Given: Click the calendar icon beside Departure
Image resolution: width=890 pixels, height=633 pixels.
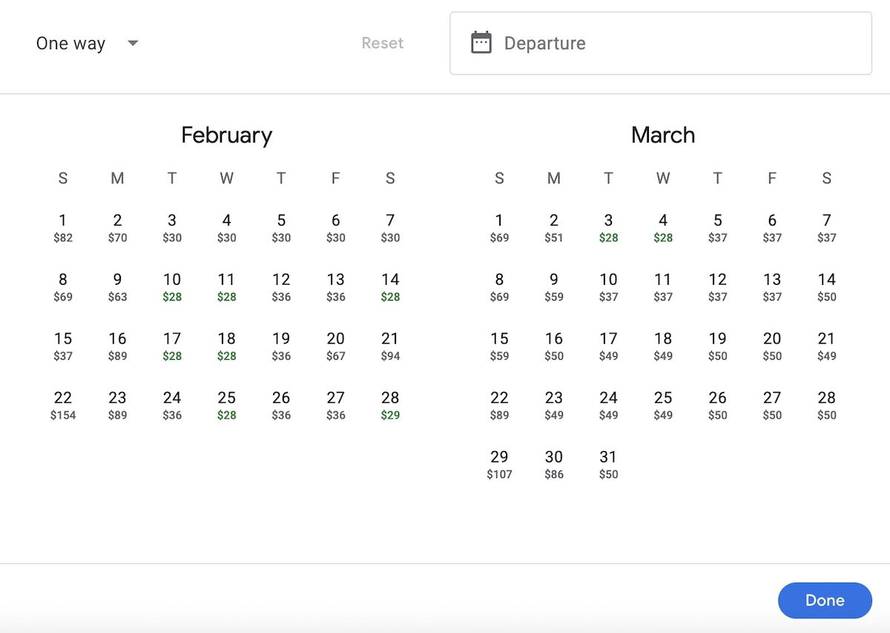Looking at the screenshot, I should (481, 43).
